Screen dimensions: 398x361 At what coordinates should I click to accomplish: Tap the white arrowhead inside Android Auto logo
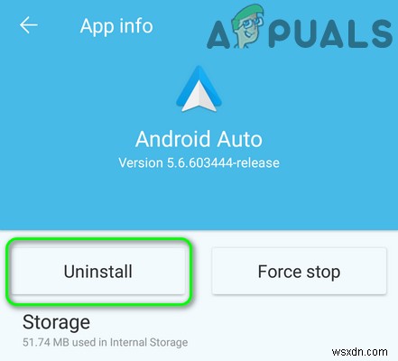[199, 97]
